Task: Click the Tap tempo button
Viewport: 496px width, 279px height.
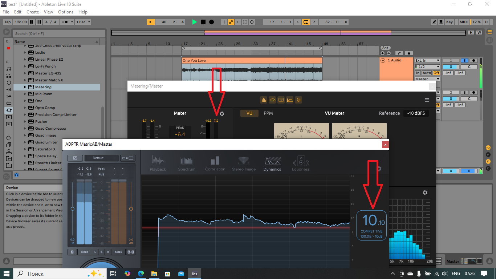Action: click(7, 22)
